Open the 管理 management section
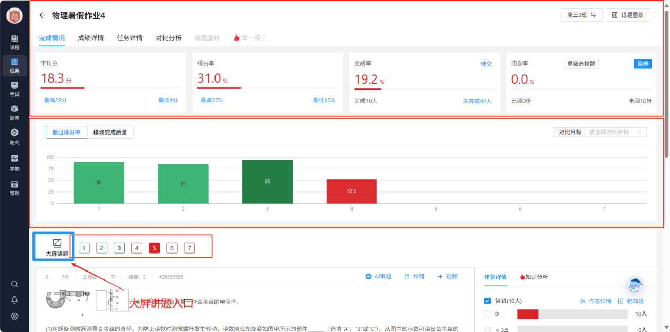Screen dimensions: 670x332 point(14,188)
